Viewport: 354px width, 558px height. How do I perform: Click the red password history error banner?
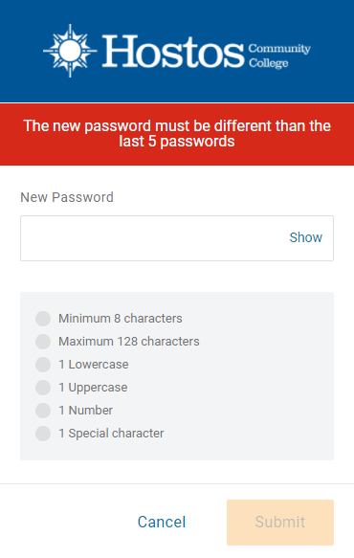coord(177,134)
